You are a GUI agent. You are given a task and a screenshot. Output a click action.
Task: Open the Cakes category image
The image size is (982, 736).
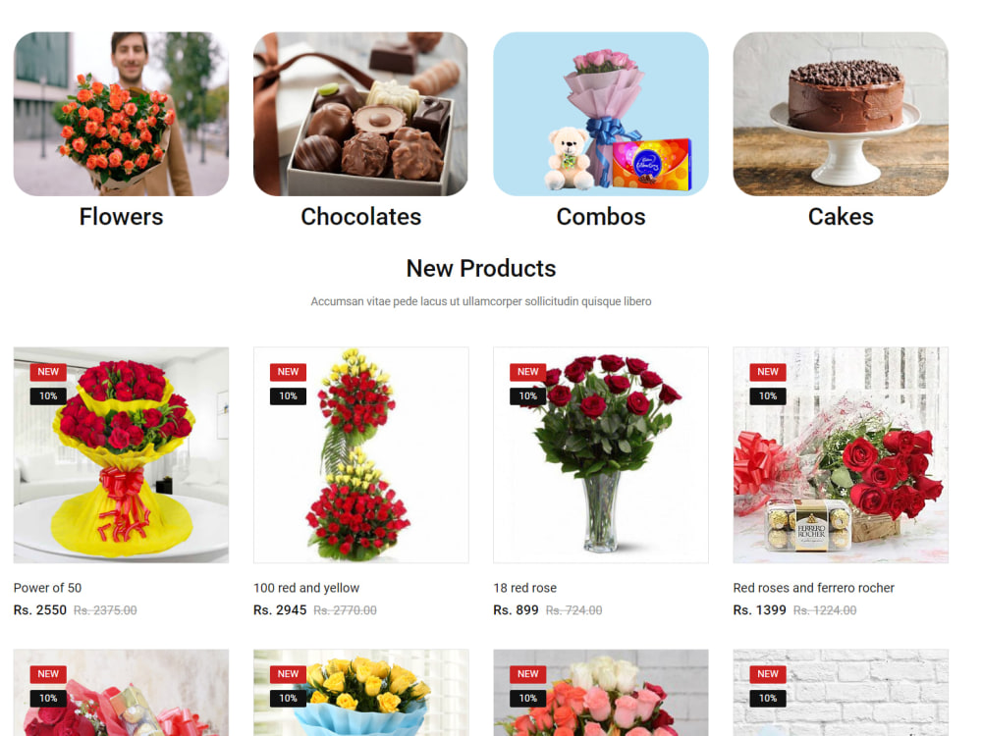click(841, 114)
